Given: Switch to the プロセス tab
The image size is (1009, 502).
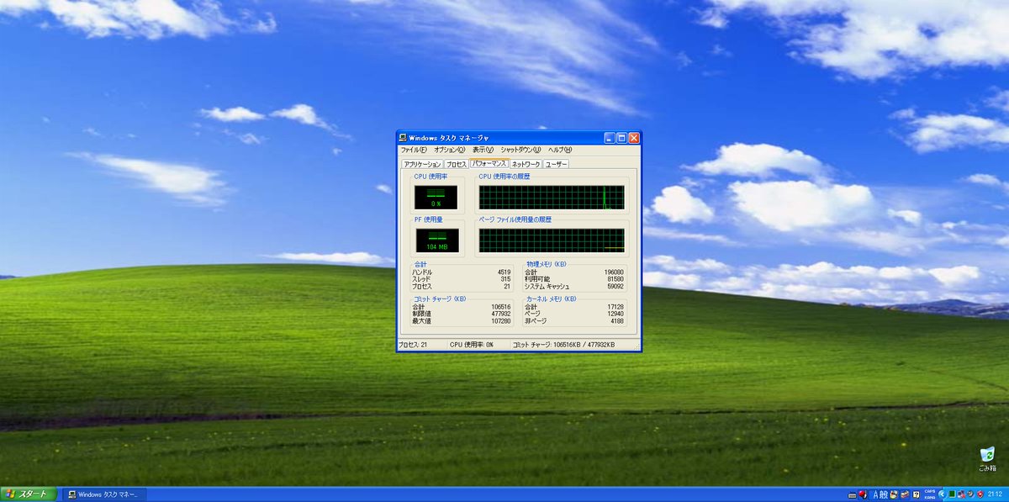Looking at the screenshot, I should [456, 164].
